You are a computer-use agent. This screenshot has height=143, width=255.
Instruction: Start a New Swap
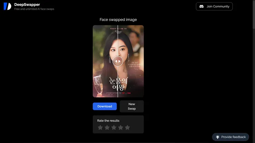coord(132,106)
